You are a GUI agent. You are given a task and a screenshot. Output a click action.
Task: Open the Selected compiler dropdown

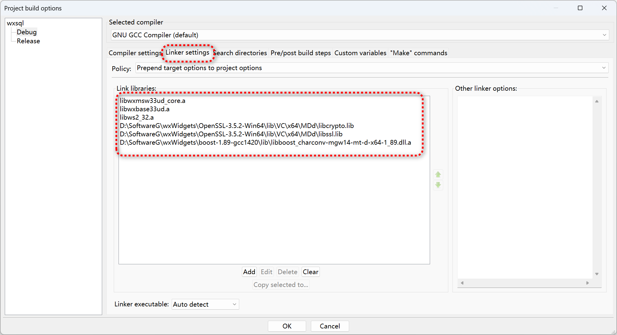click(360, 35)
